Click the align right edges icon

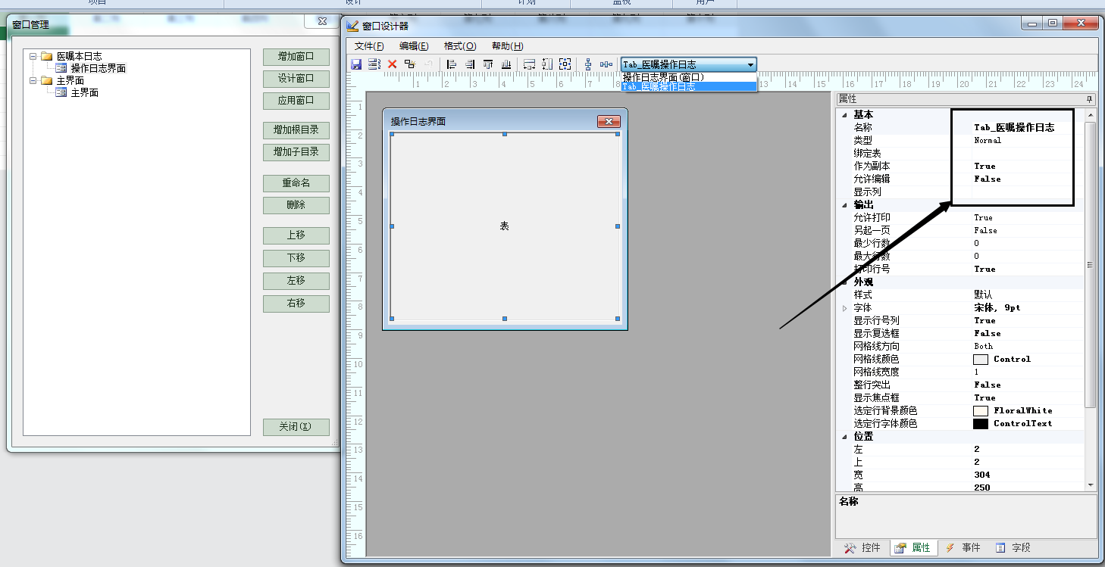click(470, 64)
